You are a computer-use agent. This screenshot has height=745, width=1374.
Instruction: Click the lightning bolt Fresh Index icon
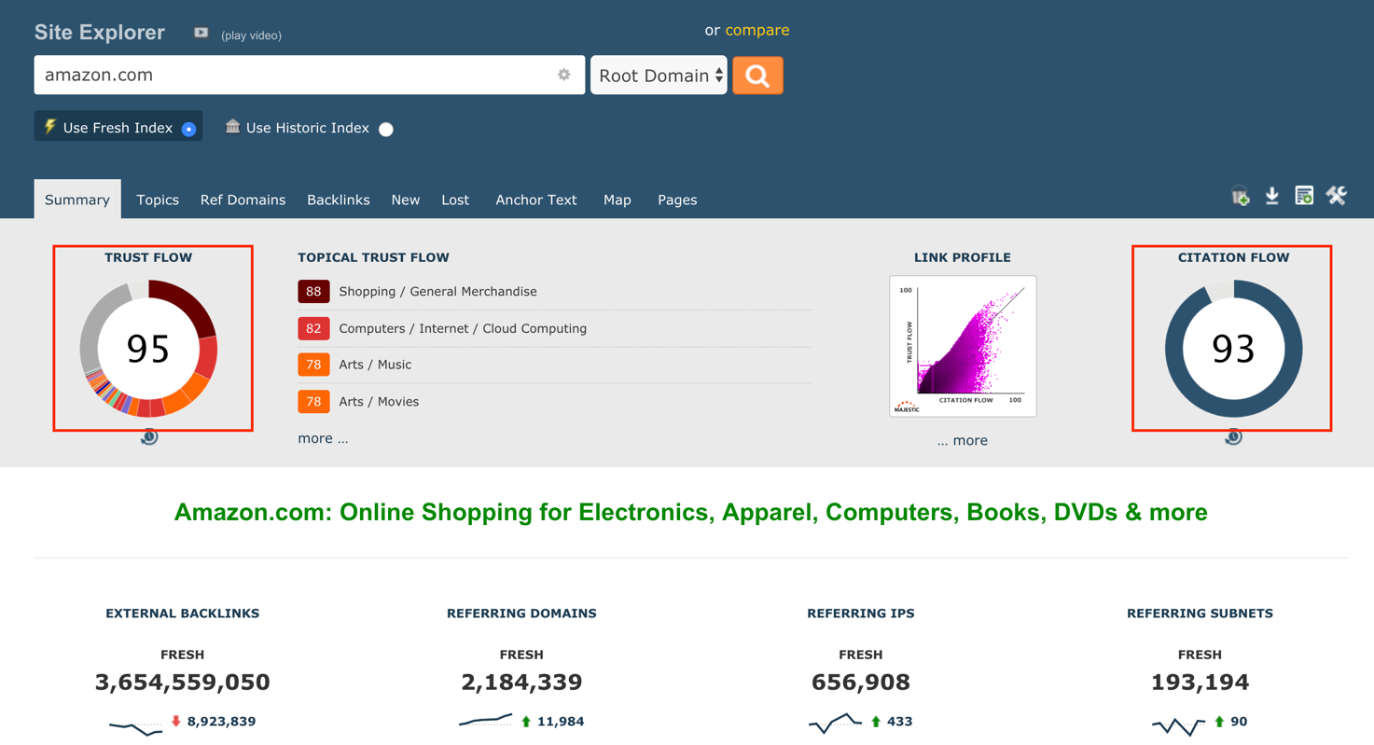point(50,126)
